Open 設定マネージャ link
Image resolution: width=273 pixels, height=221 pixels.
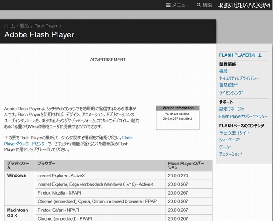(231, 109)
